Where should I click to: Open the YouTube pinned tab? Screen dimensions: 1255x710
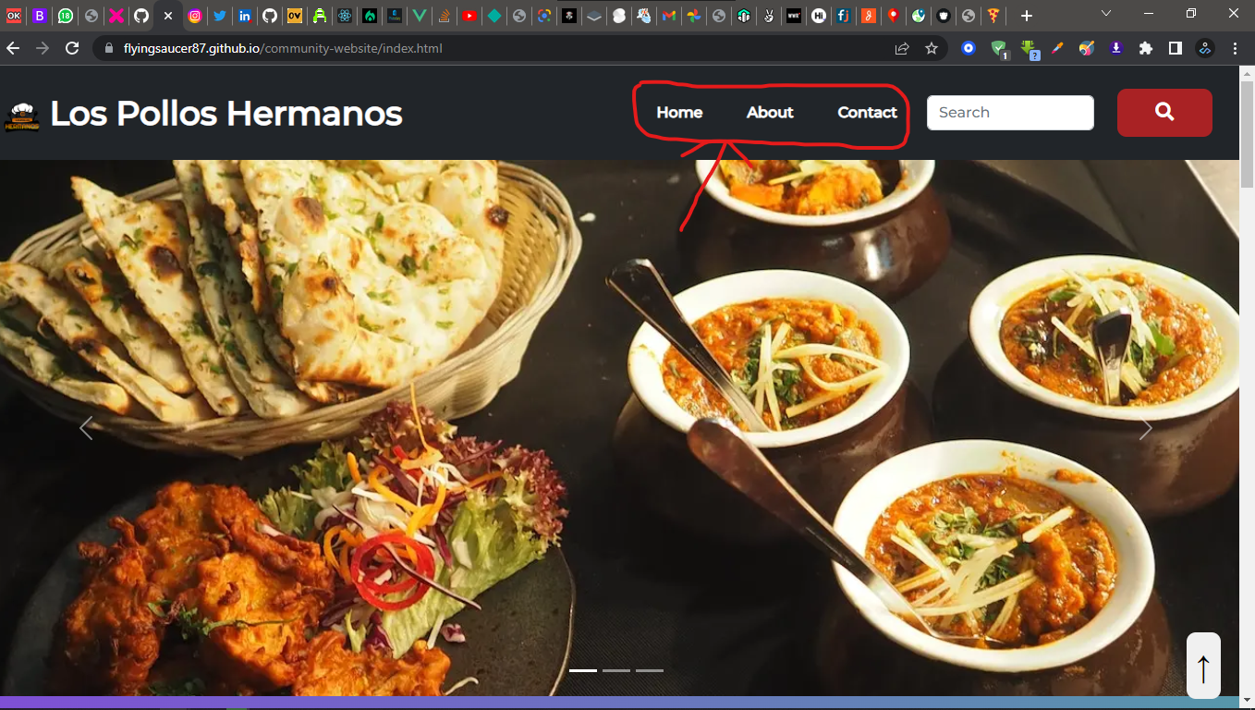coord(469,15)
